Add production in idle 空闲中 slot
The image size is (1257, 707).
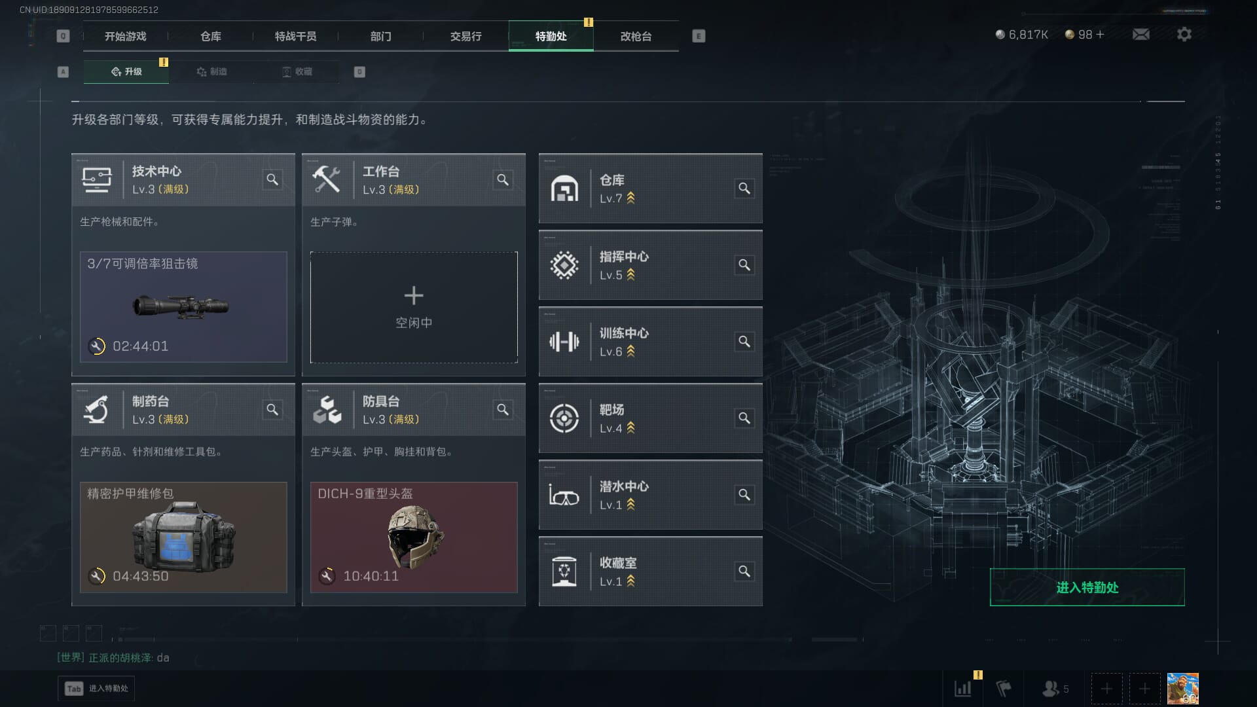(414, 307)
